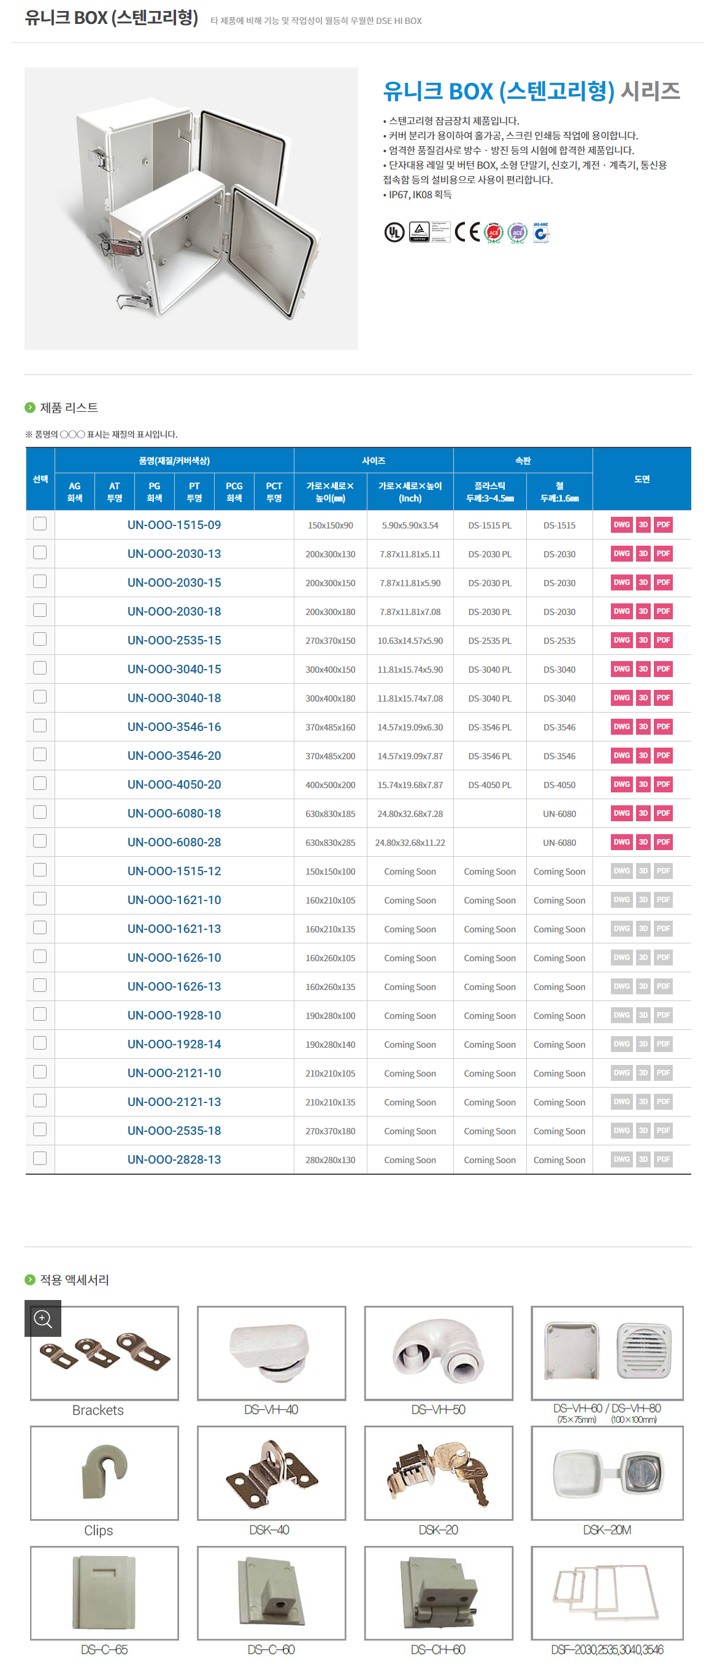
Task: Click the UL certification logo
Action: coord(394,232)
